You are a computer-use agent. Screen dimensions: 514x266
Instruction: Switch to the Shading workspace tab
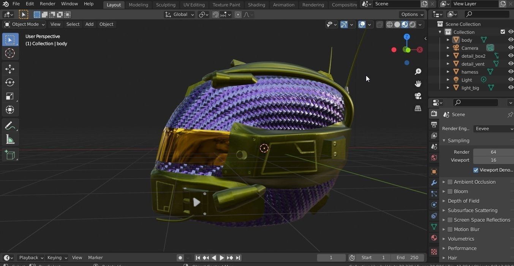256,5
